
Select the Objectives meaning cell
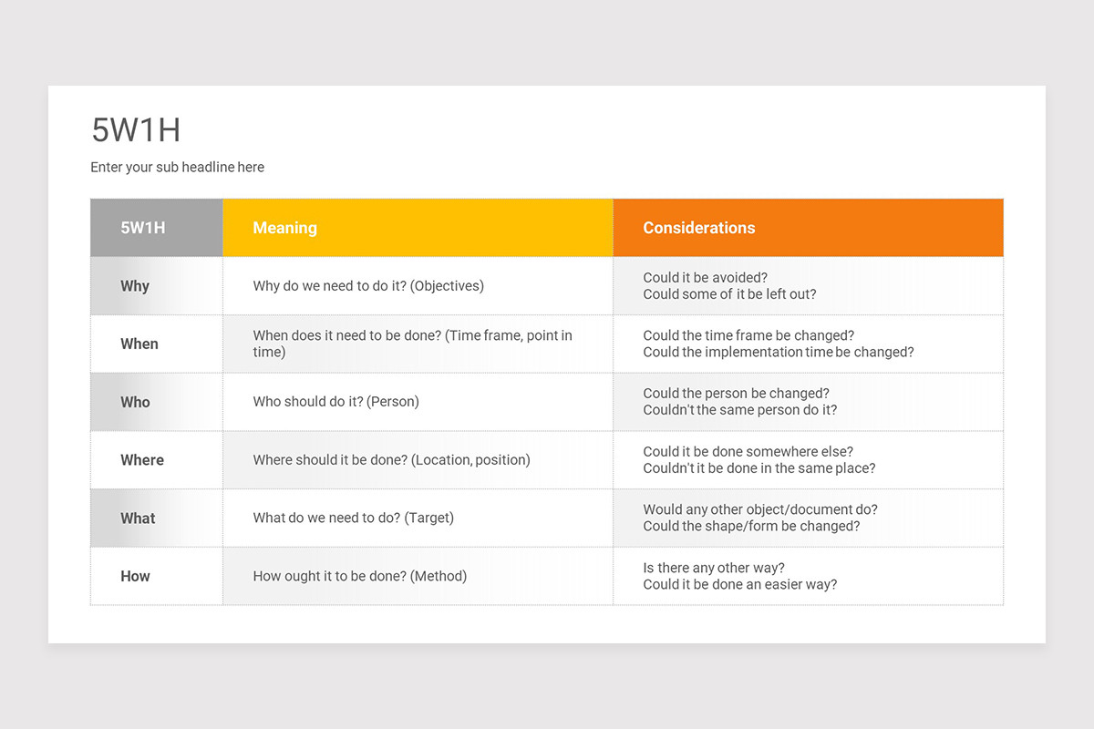tap(418, 286)
